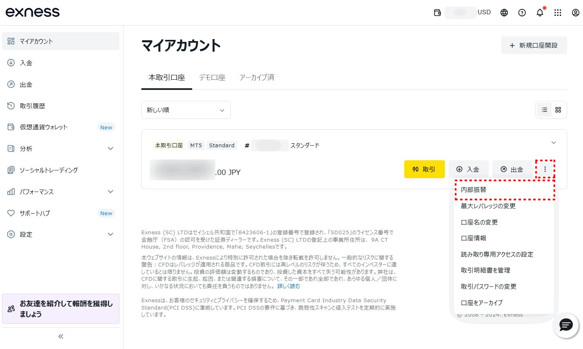Open the user profile icon

576,13
